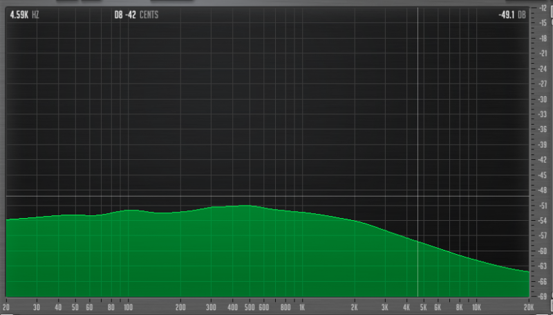
Task: Click the vertical cursor line near 5K
Action: [x=418, y=138]
